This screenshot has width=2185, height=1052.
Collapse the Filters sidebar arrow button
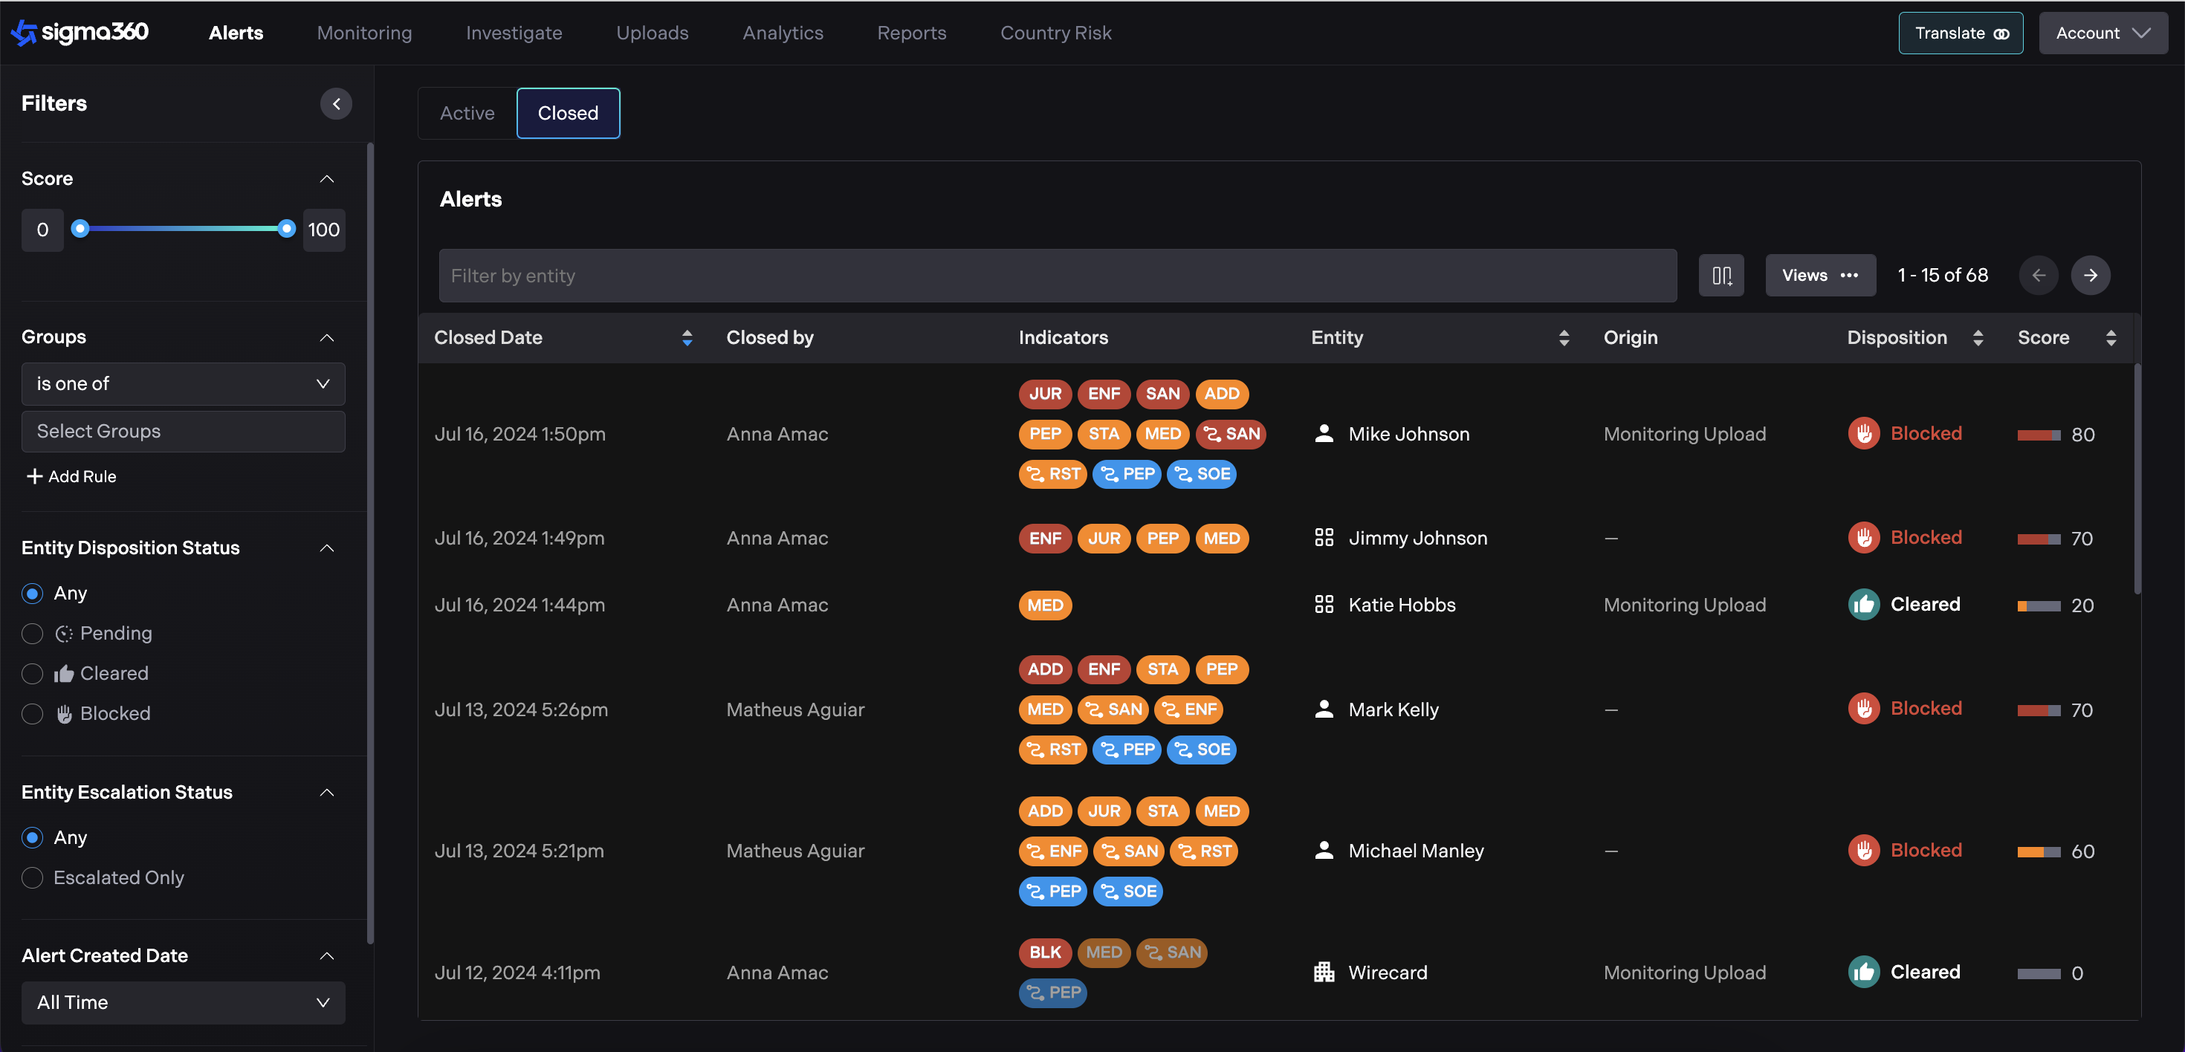pos(336,103)
